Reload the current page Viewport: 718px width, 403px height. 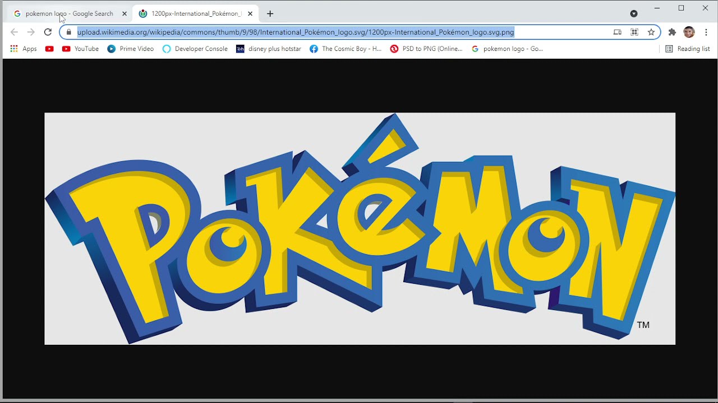48,32
